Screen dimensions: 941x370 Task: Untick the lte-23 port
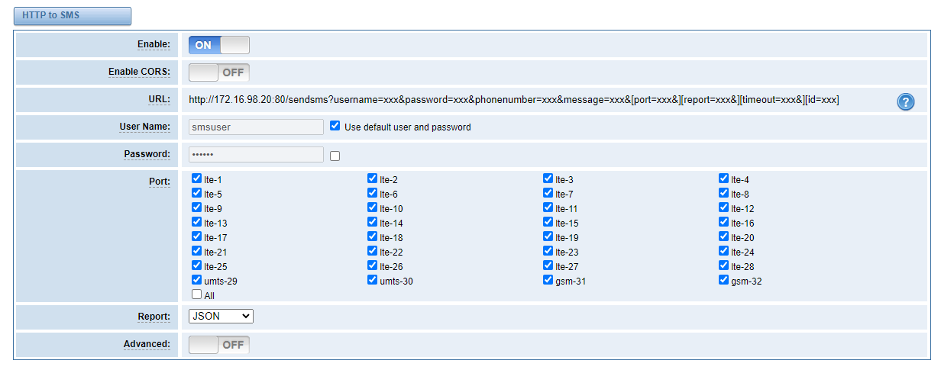(548, 251)
